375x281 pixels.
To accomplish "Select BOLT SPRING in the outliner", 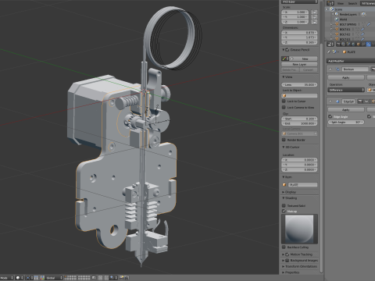I will point(348,24).
